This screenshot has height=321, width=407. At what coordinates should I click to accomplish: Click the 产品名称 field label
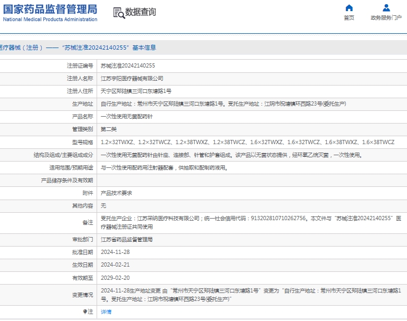[82, 117]
